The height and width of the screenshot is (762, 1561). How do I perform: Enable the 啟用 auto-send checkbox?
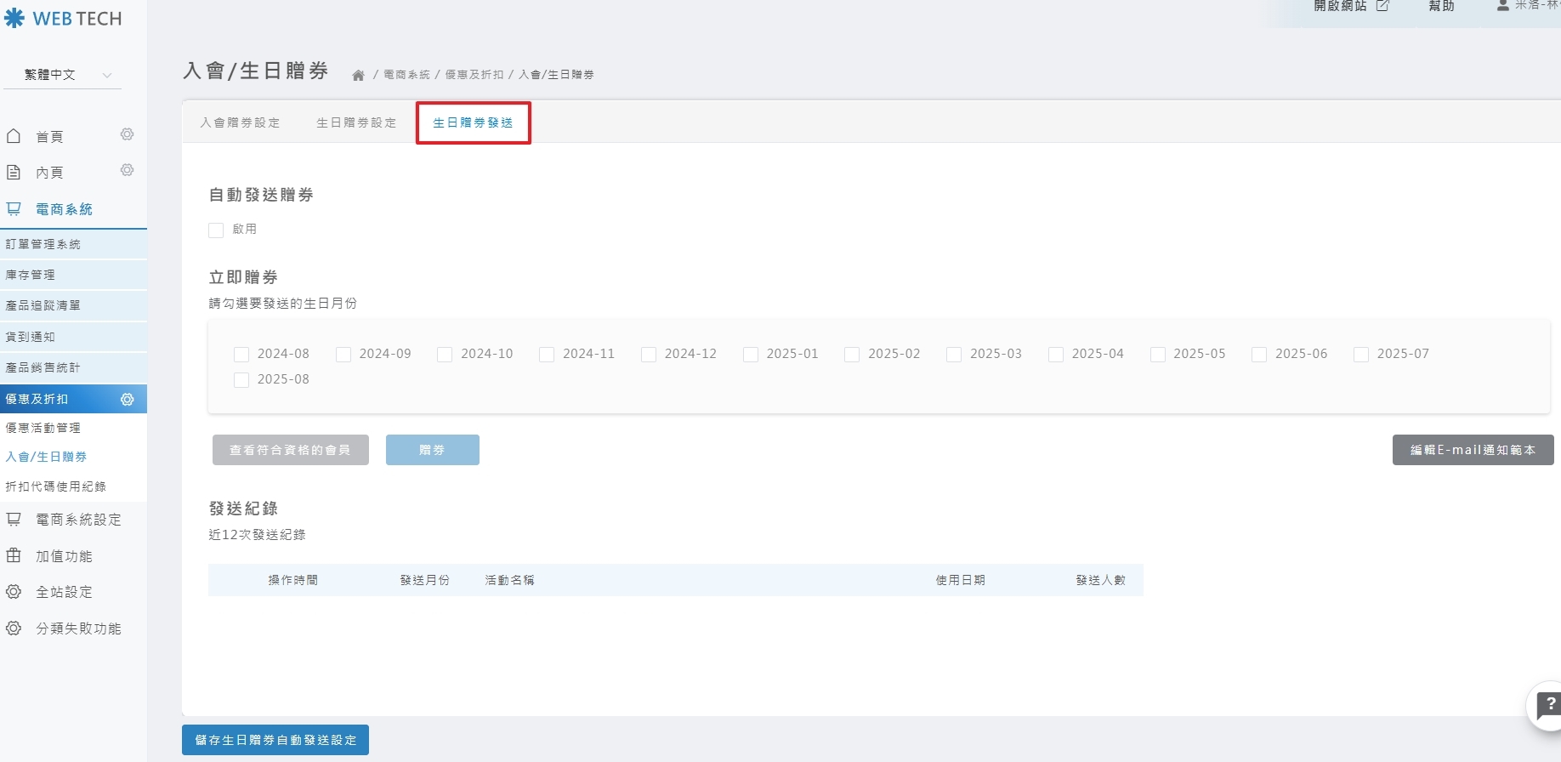click(x=216, y=230)
